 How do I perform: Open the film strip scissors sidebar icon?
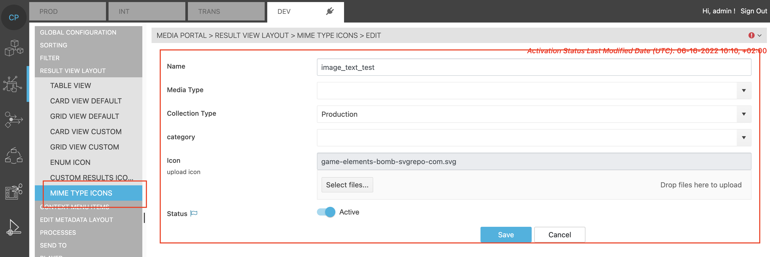(14, 191)
